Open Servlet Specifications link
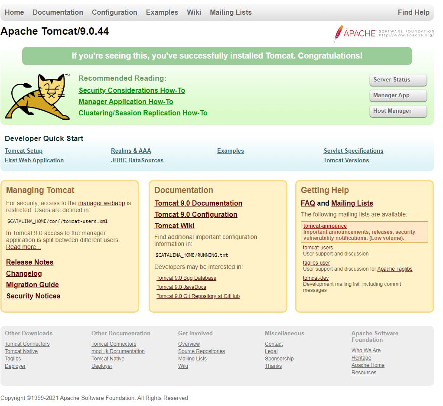Viewport: 443px width, 406px height. [x=353, y=151]
